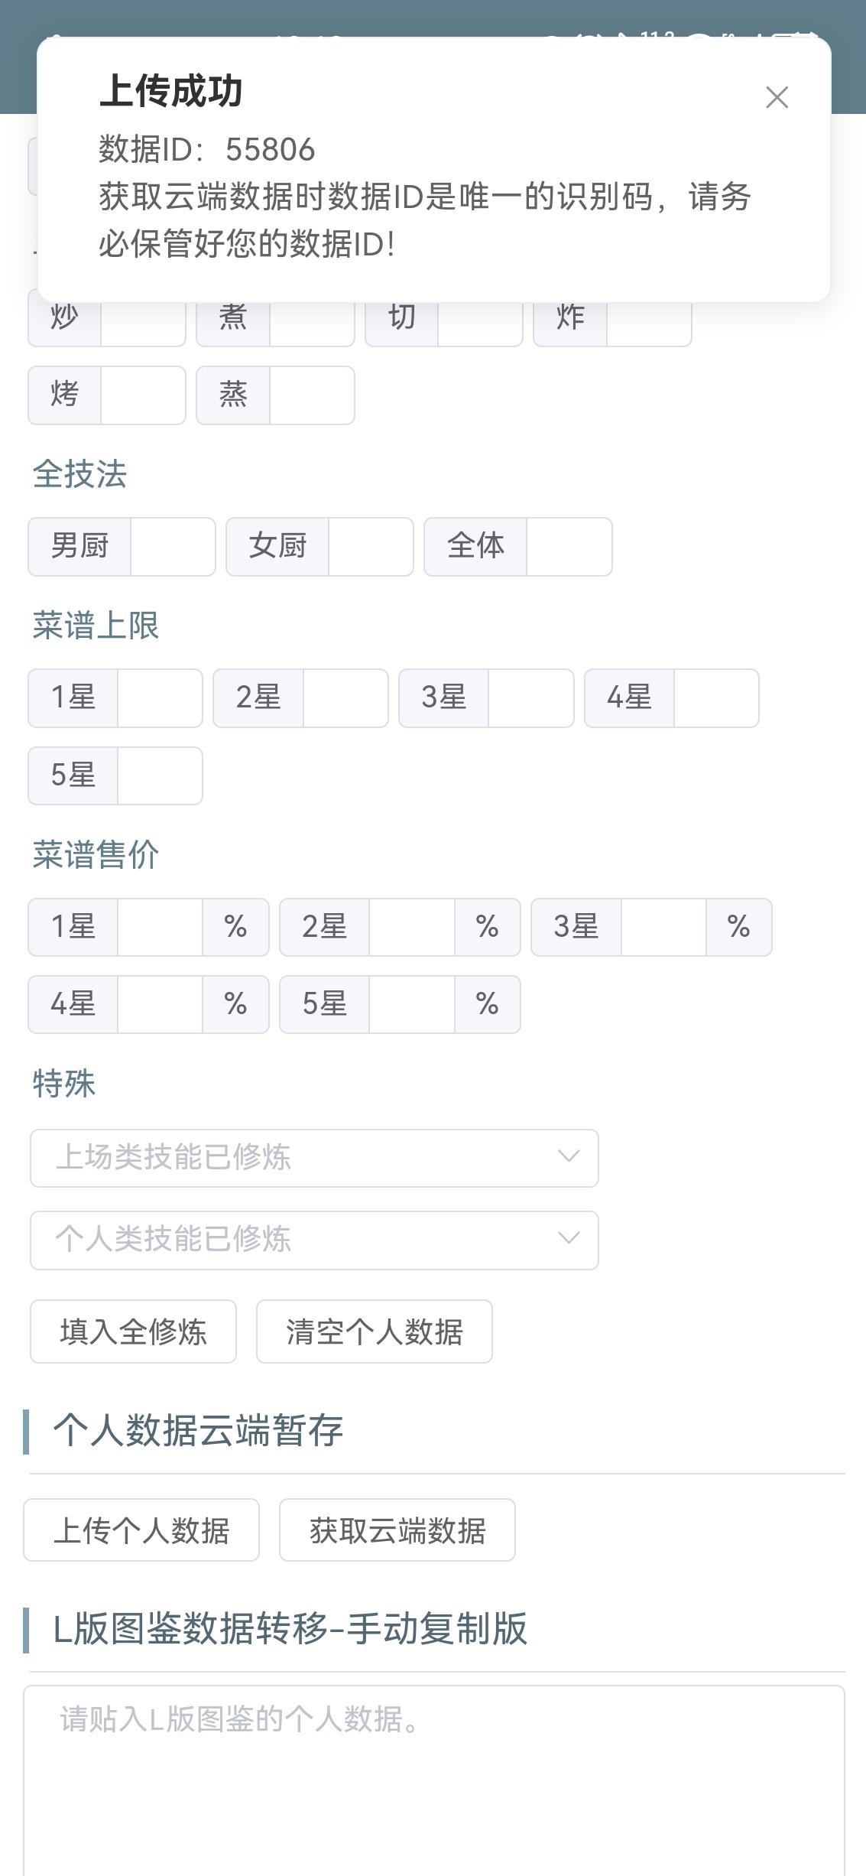Click the 上传个人数据 button
Image resolution: width=866 pixels, height=1876 pixels.
tap(141, 1530)
